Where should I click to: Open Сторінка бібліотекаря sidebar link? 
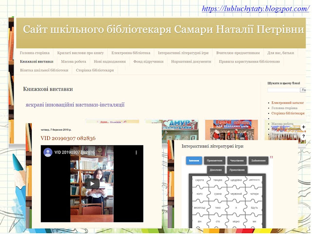click(288, 113)
